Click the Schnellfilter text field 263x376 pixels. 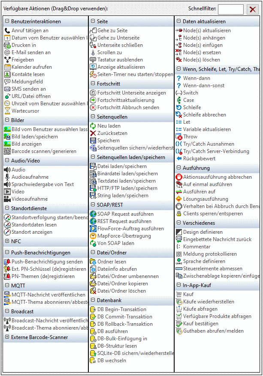[x=230, y=9]
